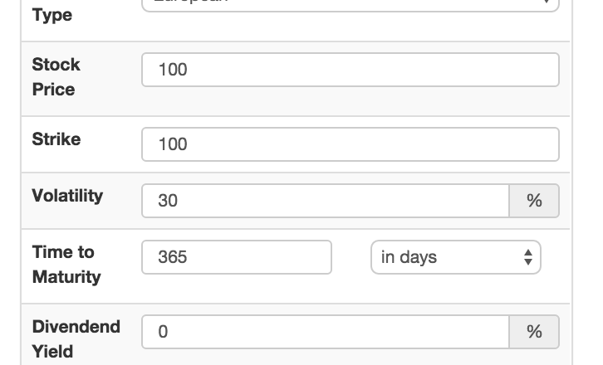Click the blank area below the Volatility label
Image resolution: width=603 pixels, height=365 pixels.
[x=75, y=217]
